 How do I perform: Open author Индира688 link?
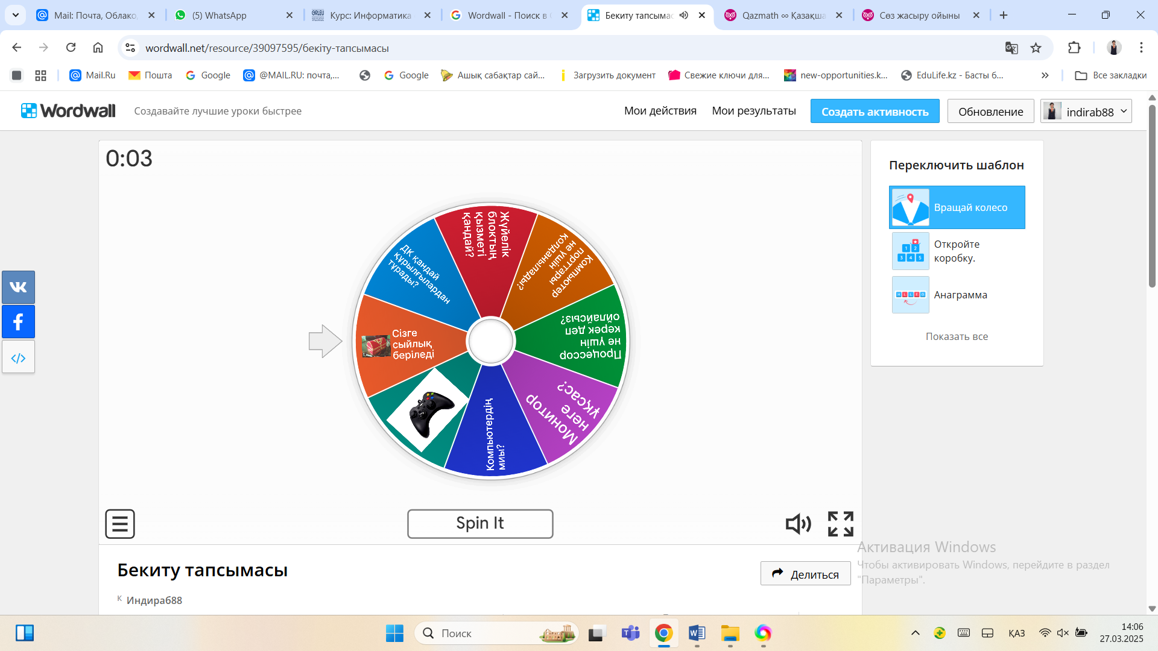[154, 600]
